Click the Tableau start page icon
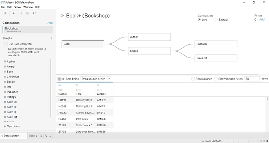Image resolution: width=269 pixels, height=143 pixels. click(5, 13)
